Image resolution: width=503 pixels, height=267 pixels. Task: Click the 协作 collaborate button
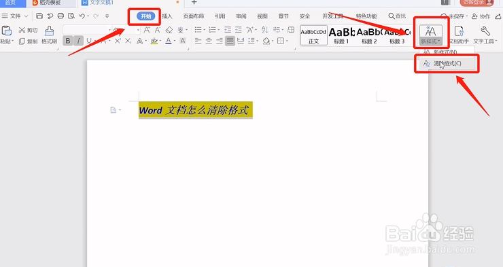coord(481,16)
